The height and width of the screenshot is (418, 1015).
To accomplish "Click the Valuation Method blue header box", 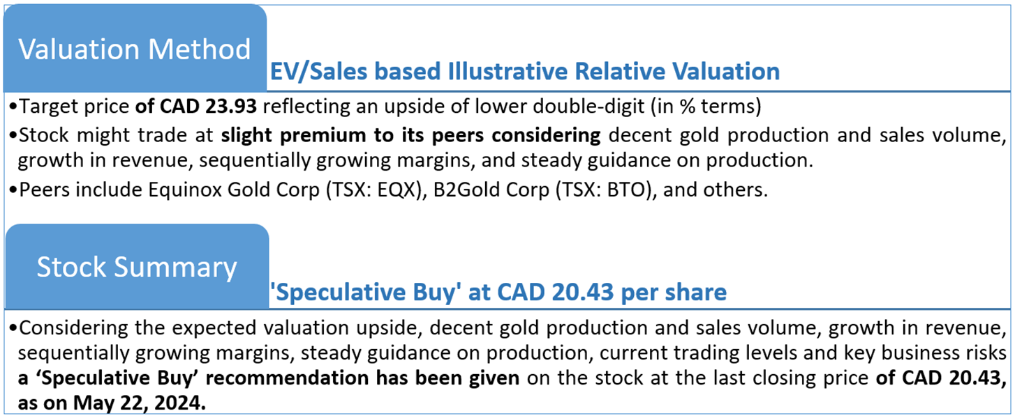I will pos(134,49).
